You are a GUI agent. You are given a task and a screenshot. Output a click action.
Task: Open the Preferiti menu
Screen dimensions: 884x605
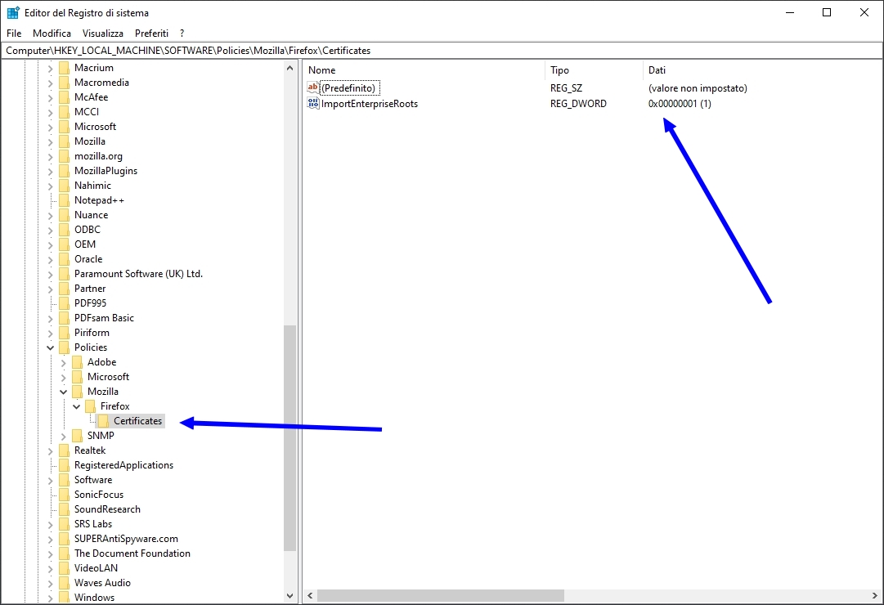coord(151,34)
